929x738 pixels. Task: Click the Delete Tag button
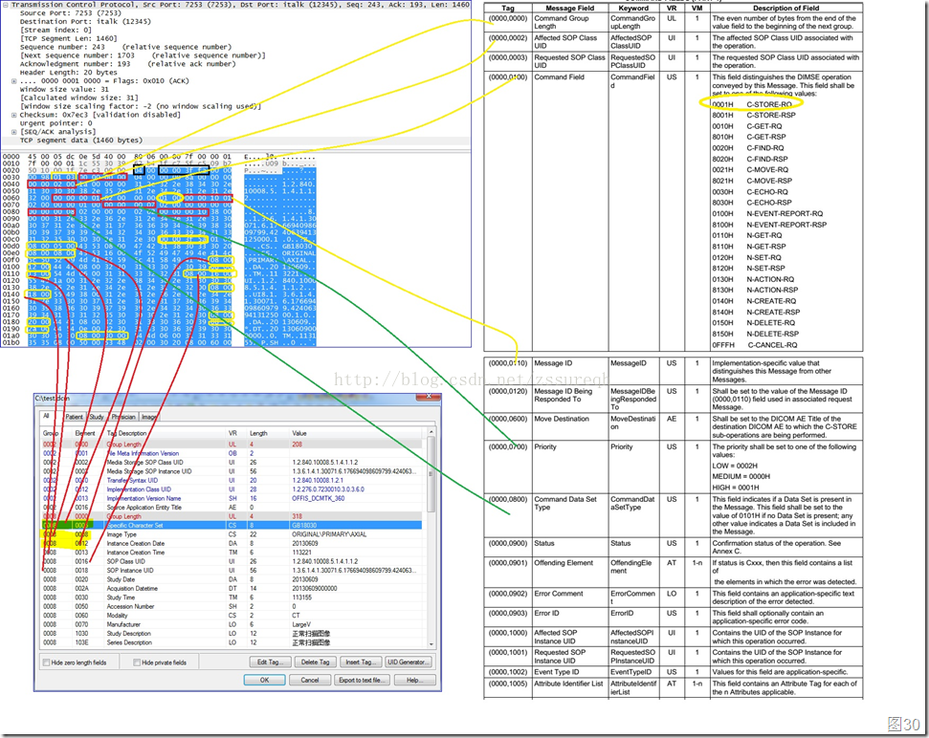point(315,662)
